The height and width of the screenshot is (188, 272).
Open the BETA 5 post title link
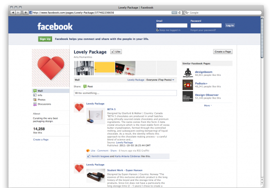(111, 109)
